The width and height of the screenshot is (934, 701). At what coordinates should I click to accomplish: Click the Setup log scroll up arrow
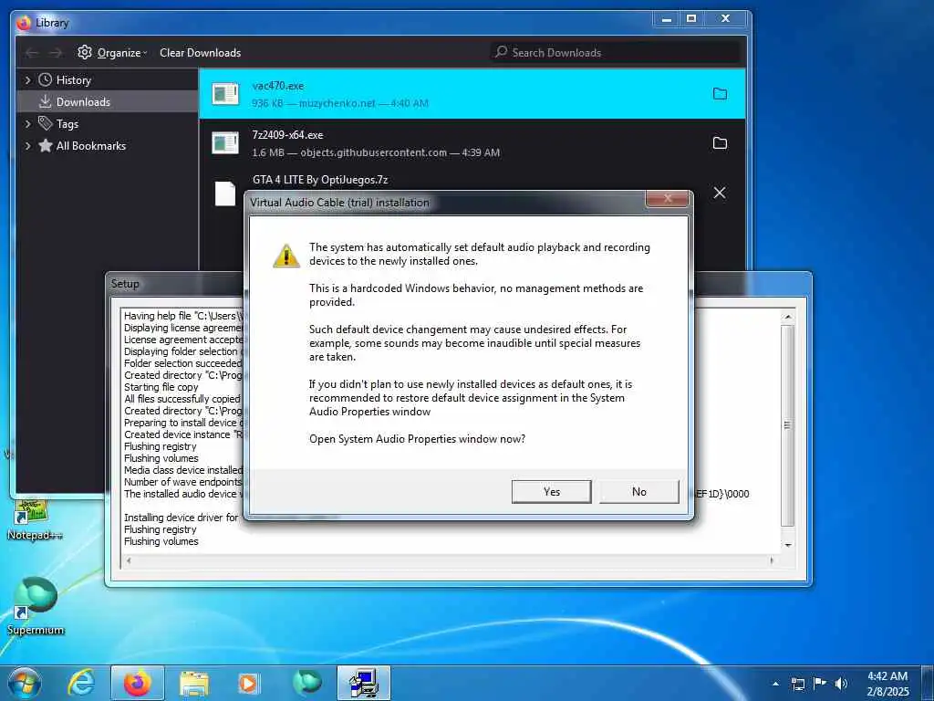[x=787, y=317]
